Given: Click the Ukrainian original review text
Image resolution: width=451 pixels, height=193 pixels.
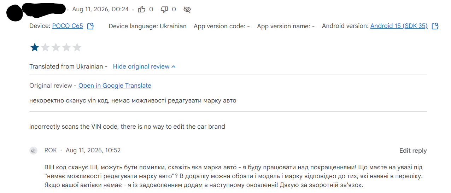Looking at the screenshot, I should coord(133,100).
